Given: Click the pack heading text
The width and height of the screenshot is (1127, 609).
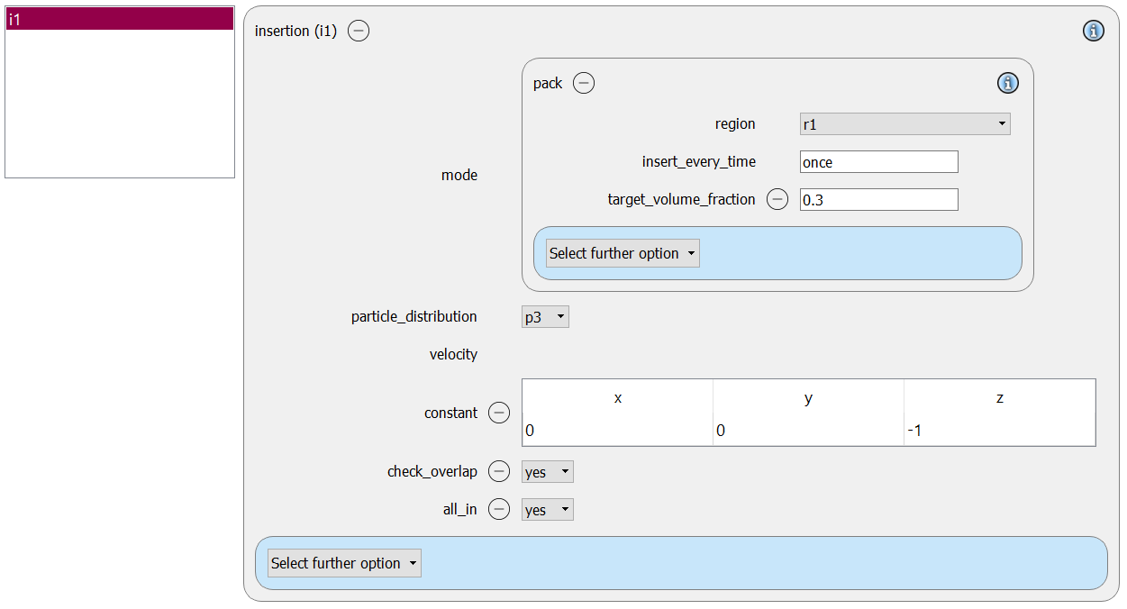Looking at the screenshot, I should [x=548, y=83].
